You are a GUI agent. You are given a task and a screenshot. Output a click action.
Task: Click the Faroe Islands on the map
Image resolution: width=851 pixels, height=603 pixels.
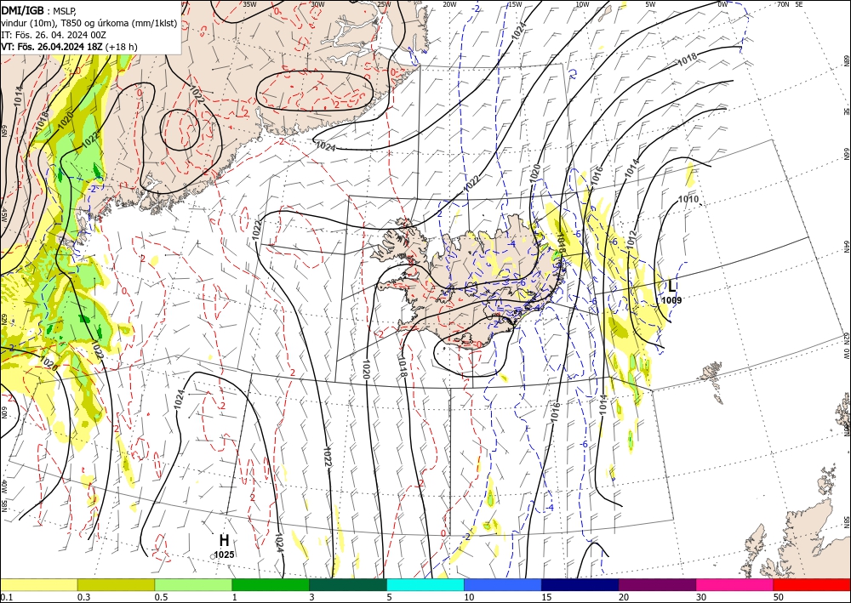click(711, 375)
